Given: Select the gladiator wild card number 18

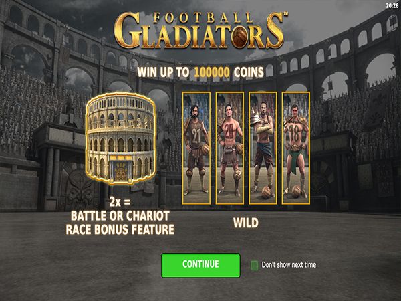Looking at the screenshot, I should [x=296, y=148].
